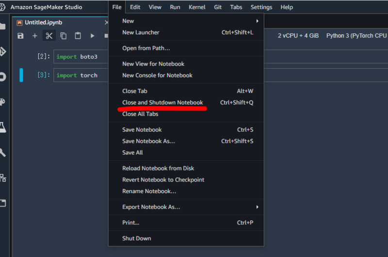This screenshot has width=388, height=257.
Task: Select Save Notebook menu entry
Action: point(186,130)
